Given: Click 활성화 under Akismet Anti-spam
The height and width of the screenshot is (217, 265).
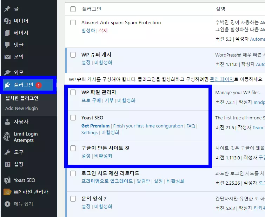Looking at the screenshot, I should tap(88, 31).
